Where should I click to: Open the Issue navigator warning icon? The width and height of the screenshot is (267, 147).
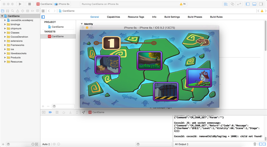click(18, 11)
